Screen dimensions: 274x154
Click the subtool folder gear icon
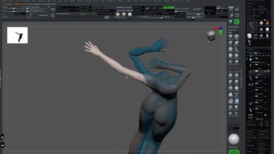[x=265, y=115]
